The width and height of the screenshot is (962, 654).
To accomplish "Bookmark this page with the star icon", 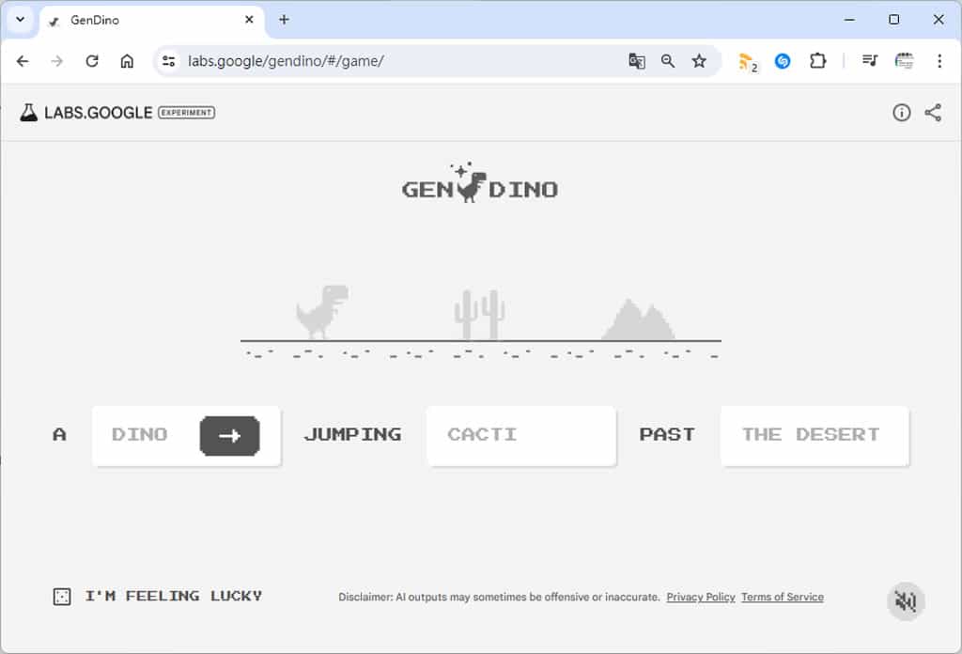I will 699,61.
